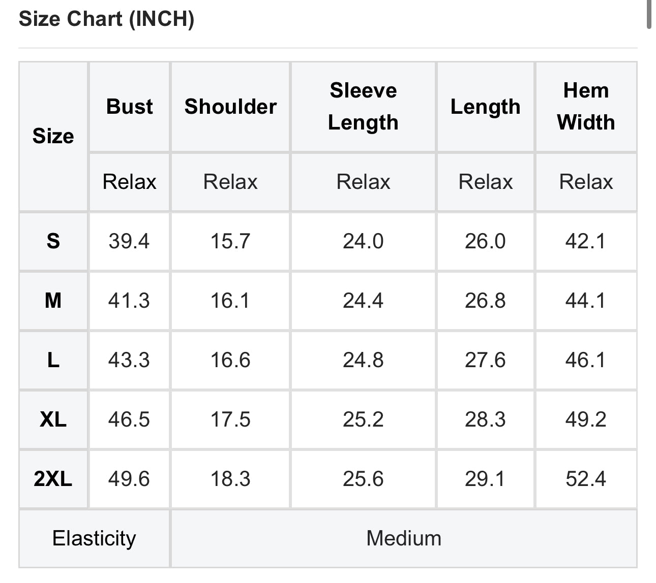Click the Elasticity label cell
The image size is (656, 583).
tap(94, 538)
